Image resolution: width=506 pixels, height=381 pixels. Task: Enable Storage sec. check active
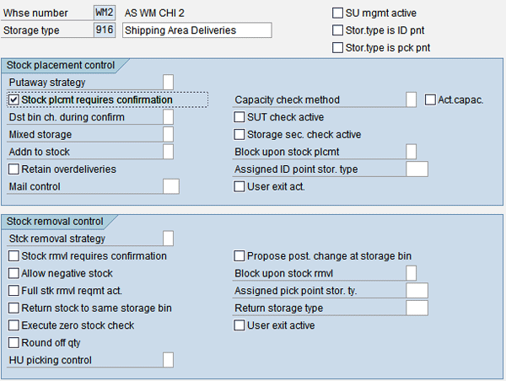pos(240,135)
